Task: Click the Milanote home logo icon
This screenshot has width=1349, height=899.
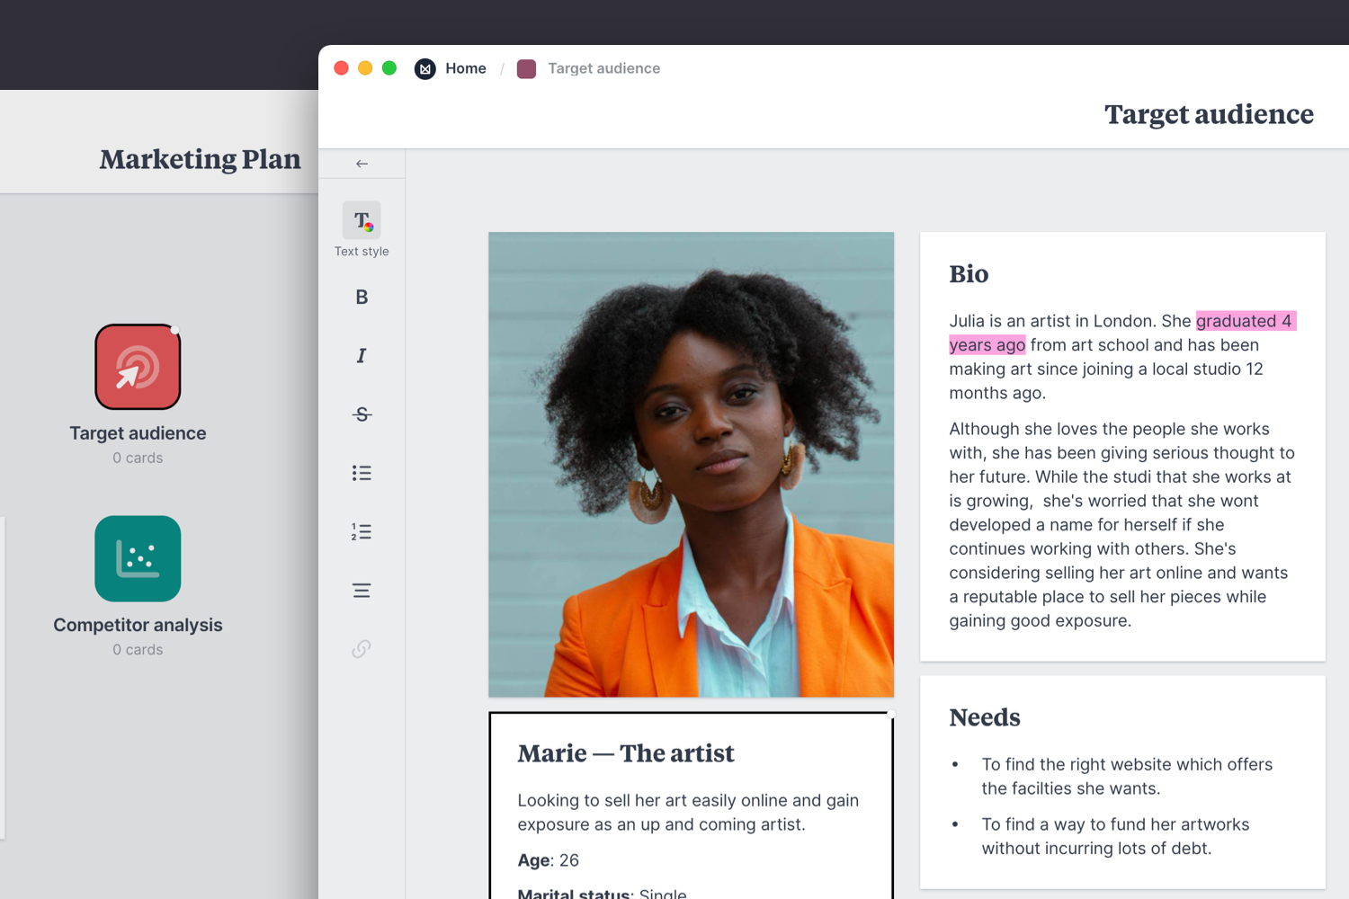Action: (425, 69)
